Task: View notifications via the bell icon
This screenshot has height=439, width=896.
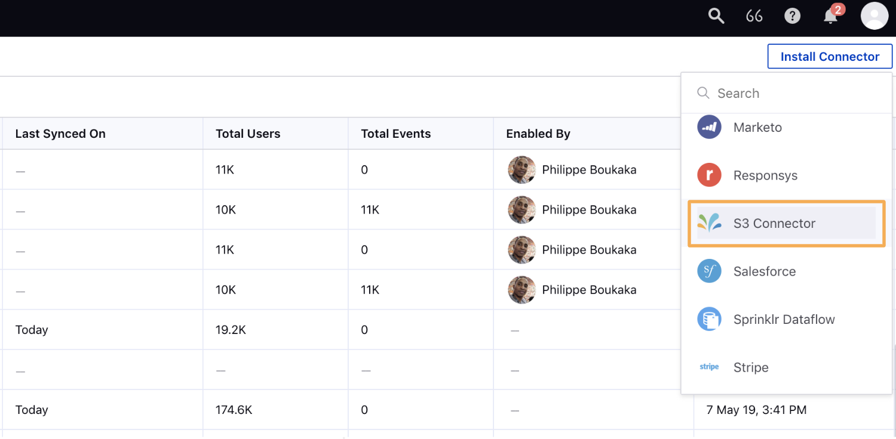Action: [830, 18]
